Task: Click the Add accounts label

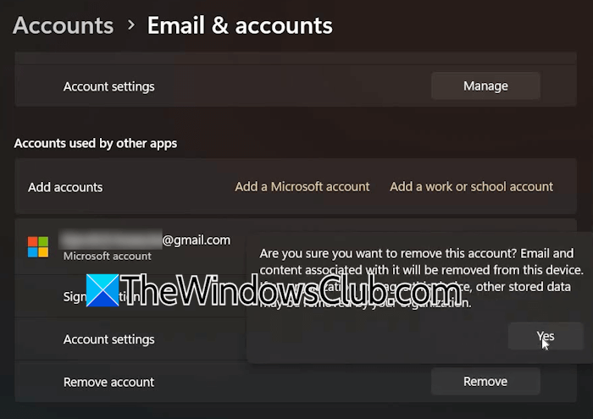Action: click(65, 187)
